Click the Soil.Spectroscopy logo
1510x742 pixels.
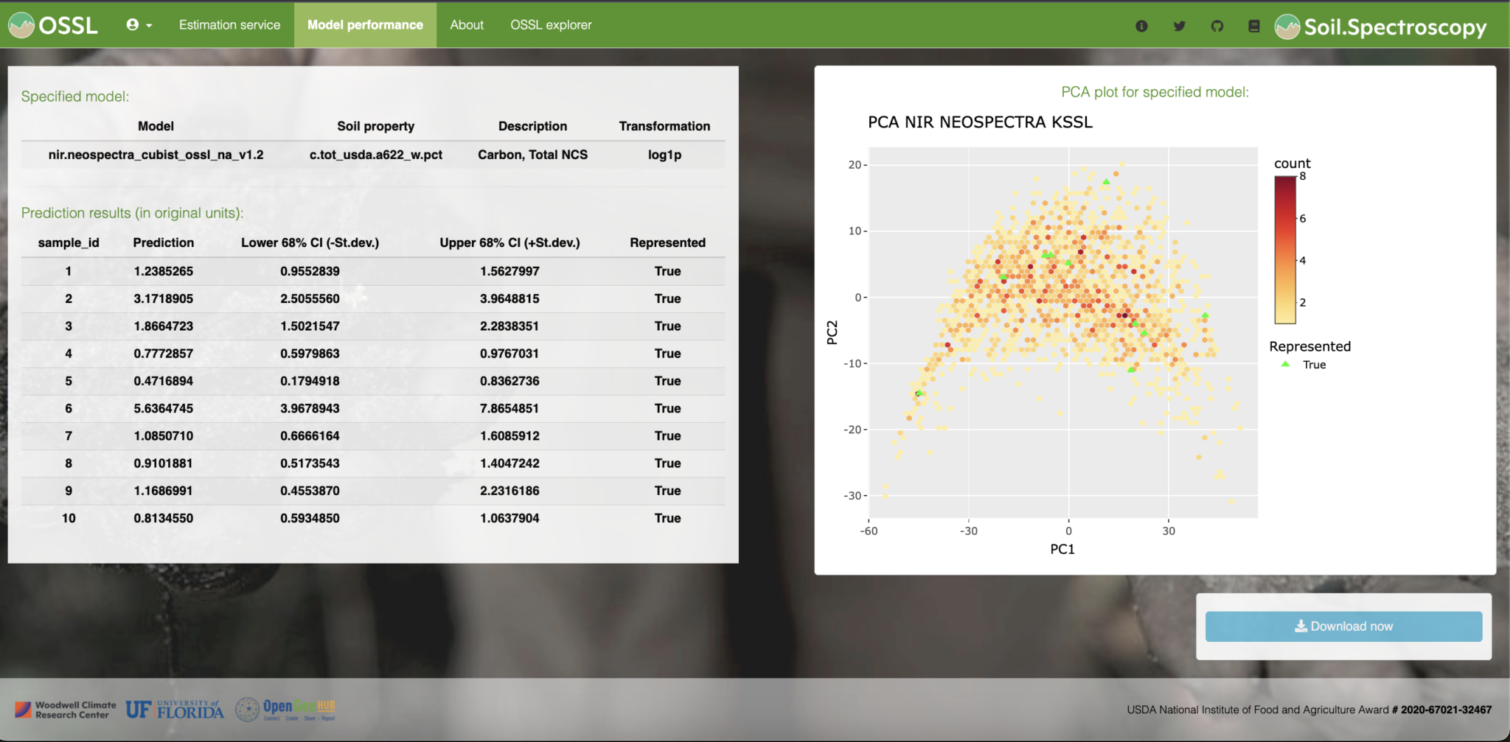click(x=1380, y=25)
